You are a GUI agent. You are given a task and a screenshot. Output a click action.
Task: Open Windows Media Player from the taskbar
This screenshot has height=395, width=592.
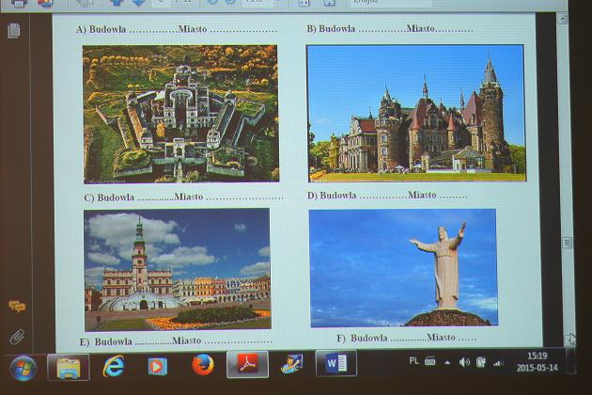click(158, 365)
